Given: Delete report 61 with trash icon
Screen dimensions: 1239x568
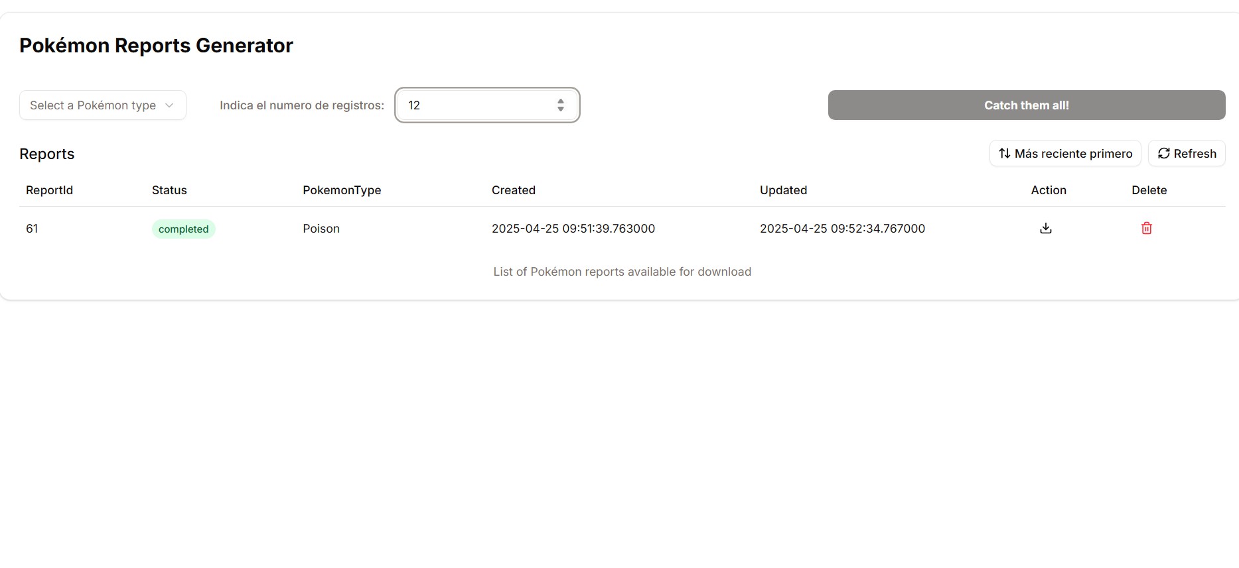Looking at the screenshot, I should pyautogui.click(x=1146, y=229).
